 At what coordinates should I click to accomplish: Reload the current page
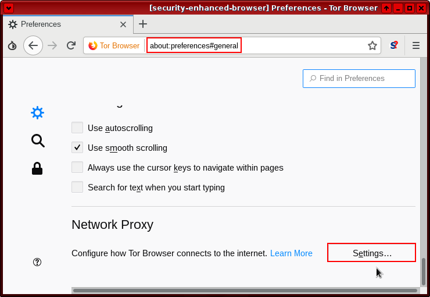point(71,45)
